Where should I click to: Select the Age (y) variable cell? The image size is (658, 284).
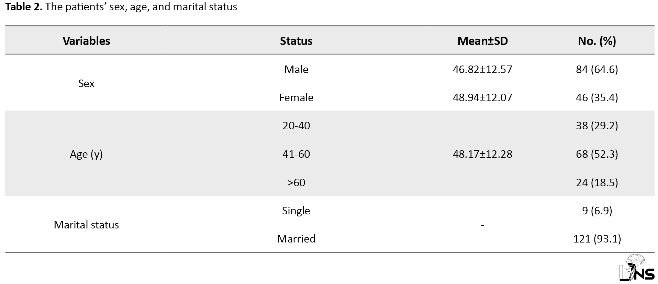[x=86, y=154]
